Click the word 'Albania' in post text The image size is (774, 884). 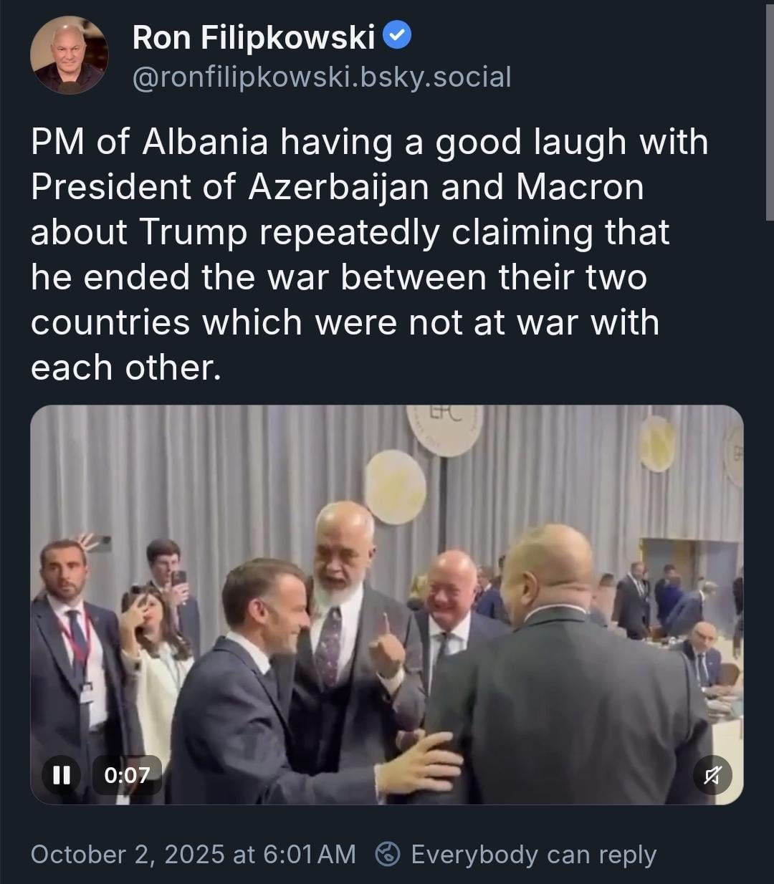point(205,141)
